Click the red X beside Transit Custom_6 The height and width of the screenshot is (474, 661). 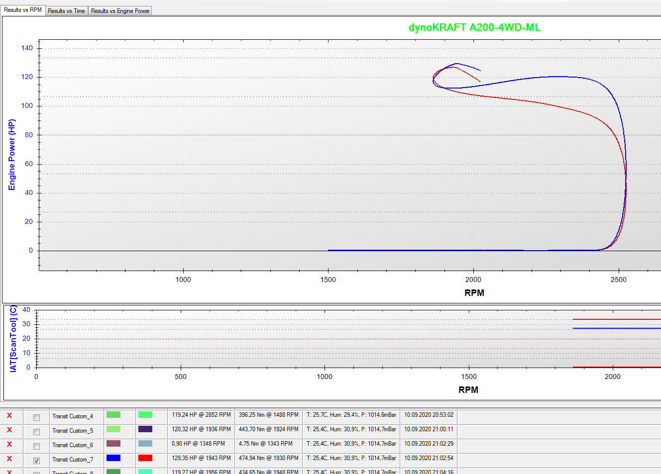(9, 445)
